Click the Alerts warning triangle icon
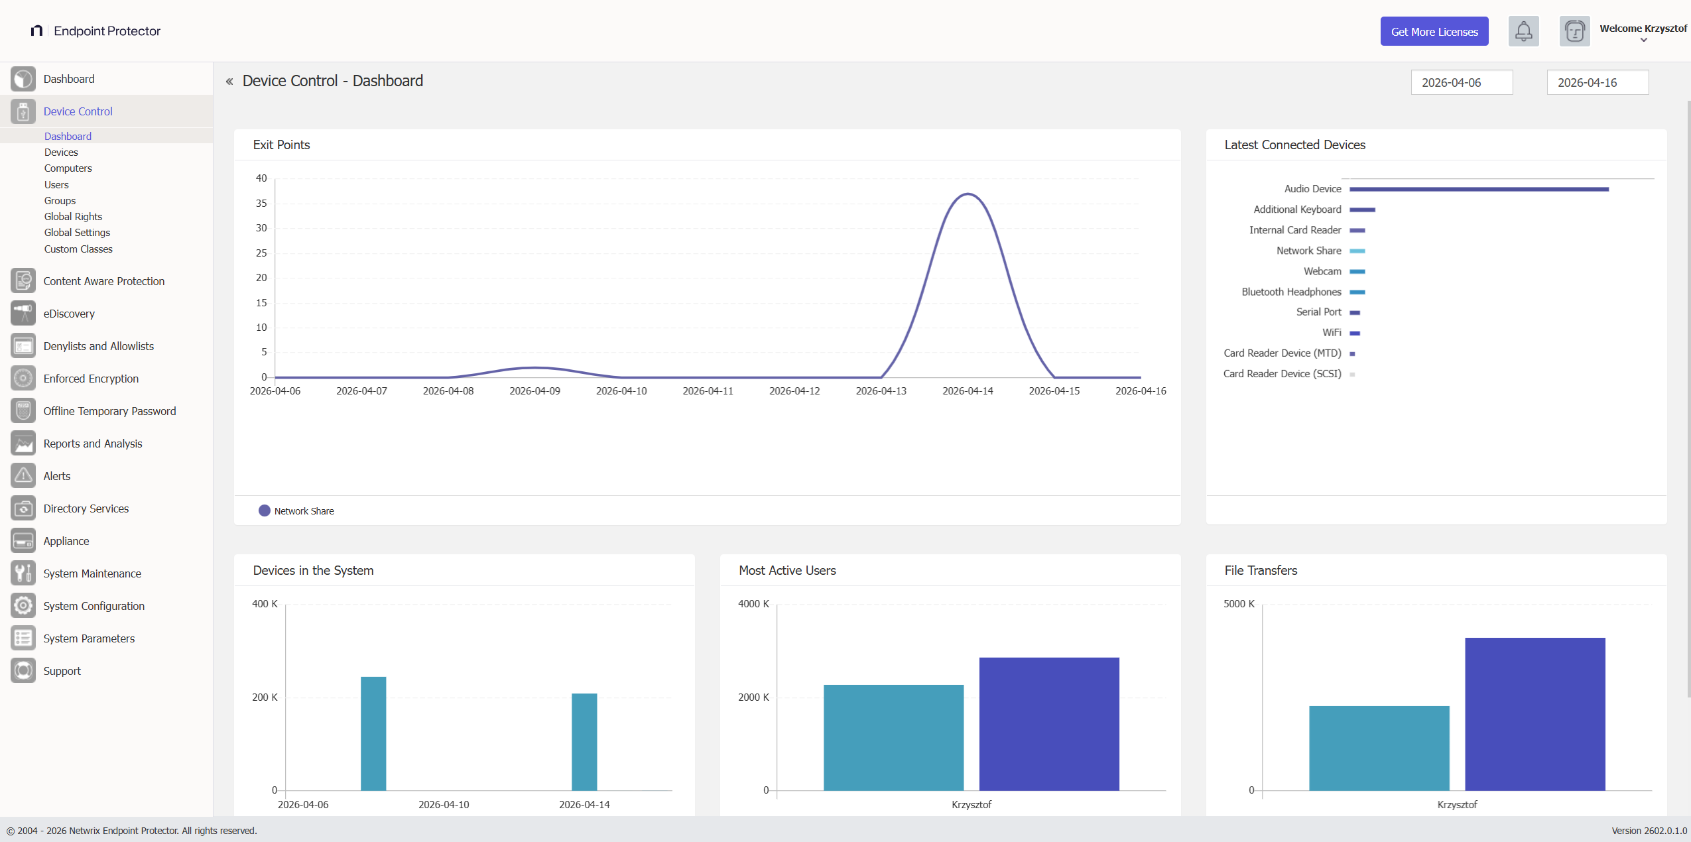This screenshot has height=842, width=1691. (23, 475)
